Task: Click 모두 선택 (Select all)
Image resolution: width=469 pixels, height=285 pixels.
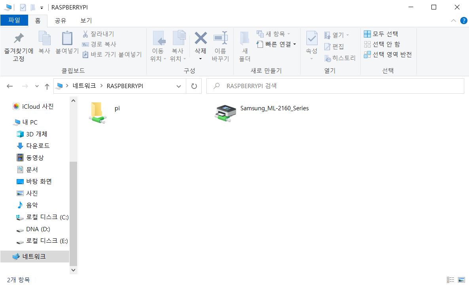Action: (x=381, y=34)
